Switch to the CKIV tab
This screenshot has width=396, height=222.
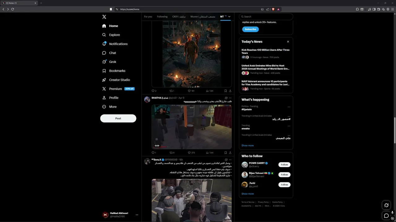pos(179,17)
